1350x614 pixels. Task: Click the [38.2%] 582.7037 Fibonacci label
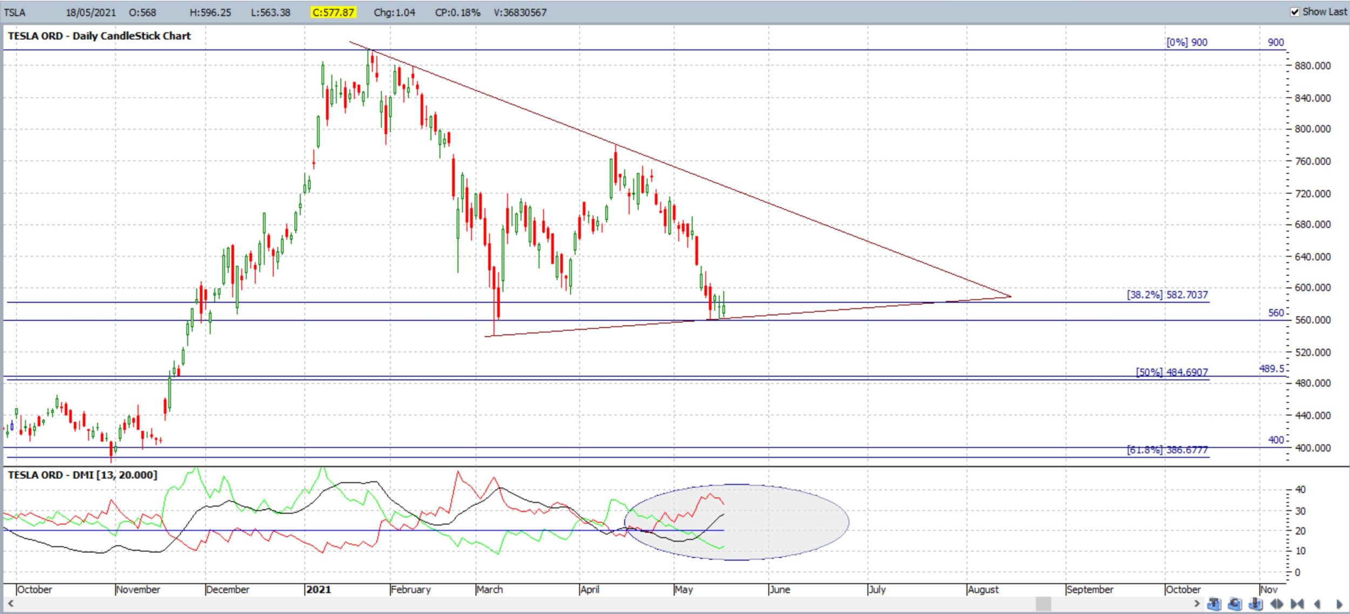1167,295
